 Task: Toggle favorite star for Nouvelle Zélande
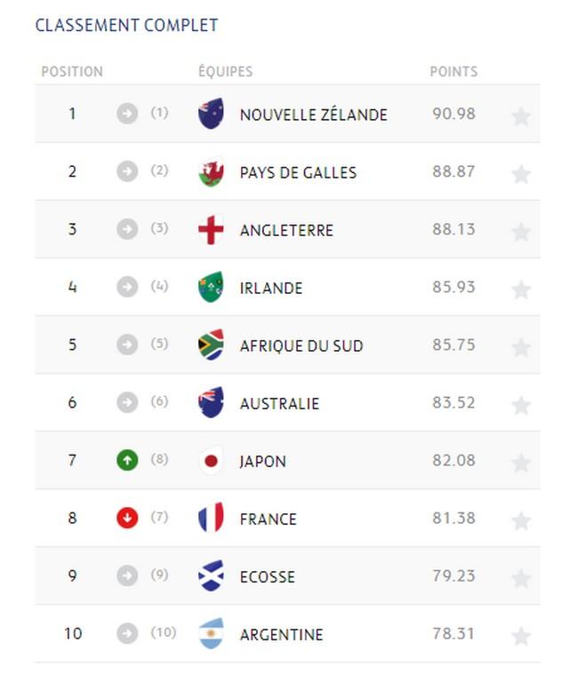click(521, 116)
